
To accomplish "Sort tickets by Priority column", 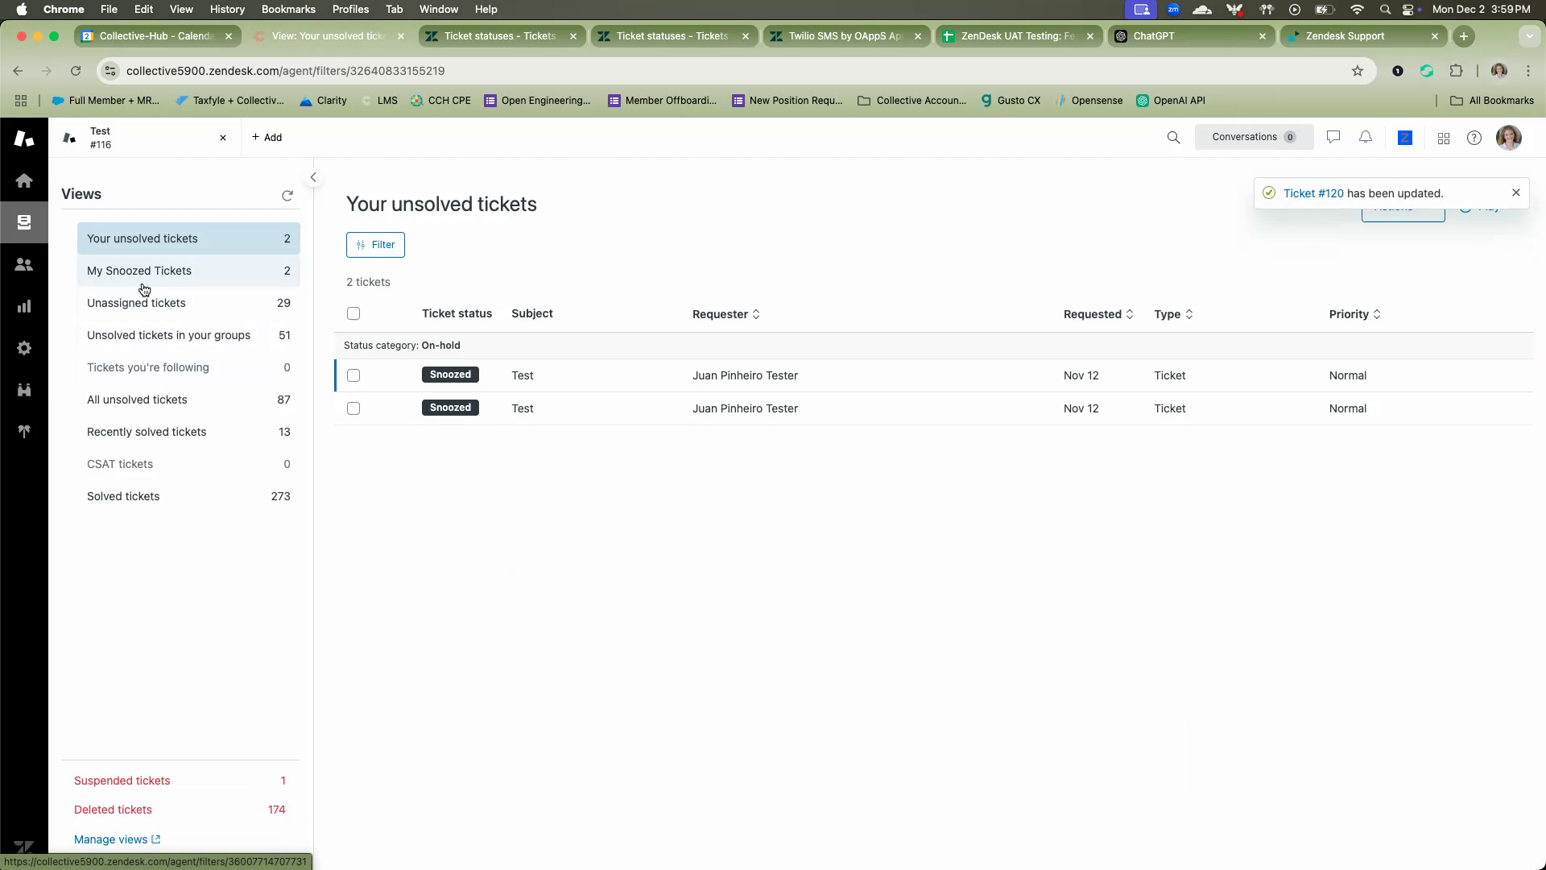I will coord(1354,314).
